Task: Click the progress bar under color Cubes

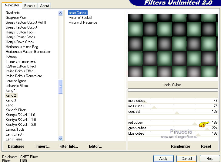Action: click(173, 90)
